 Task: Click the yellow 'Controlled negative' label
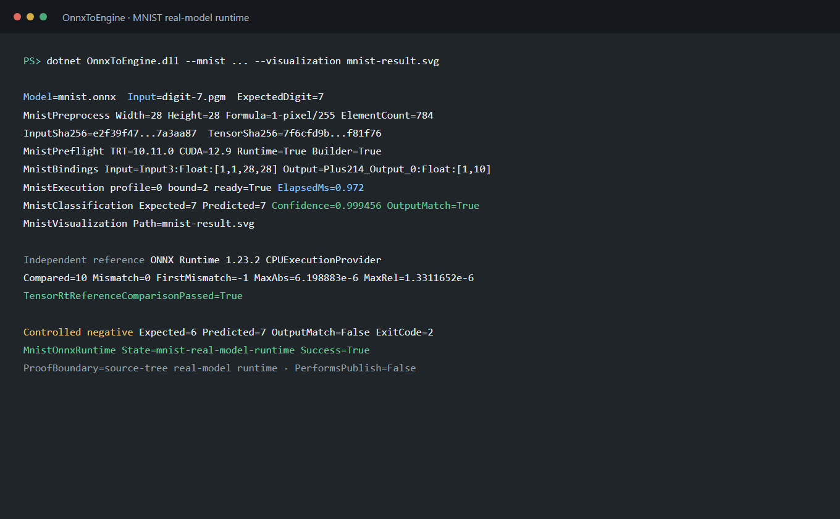[x=78, y=332]
